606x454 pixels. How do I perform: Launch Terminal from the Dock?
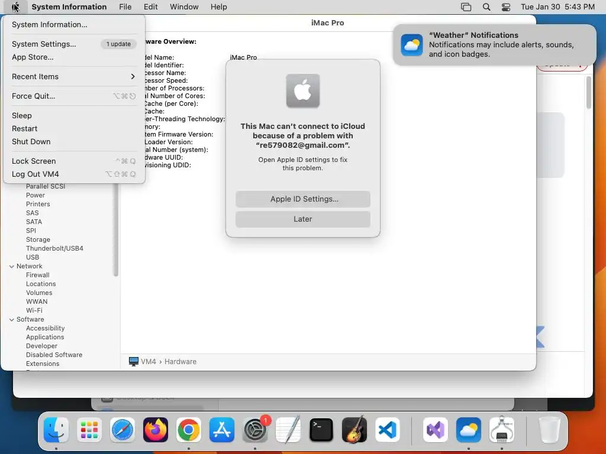pyautogui.click(x=321, y=430)
